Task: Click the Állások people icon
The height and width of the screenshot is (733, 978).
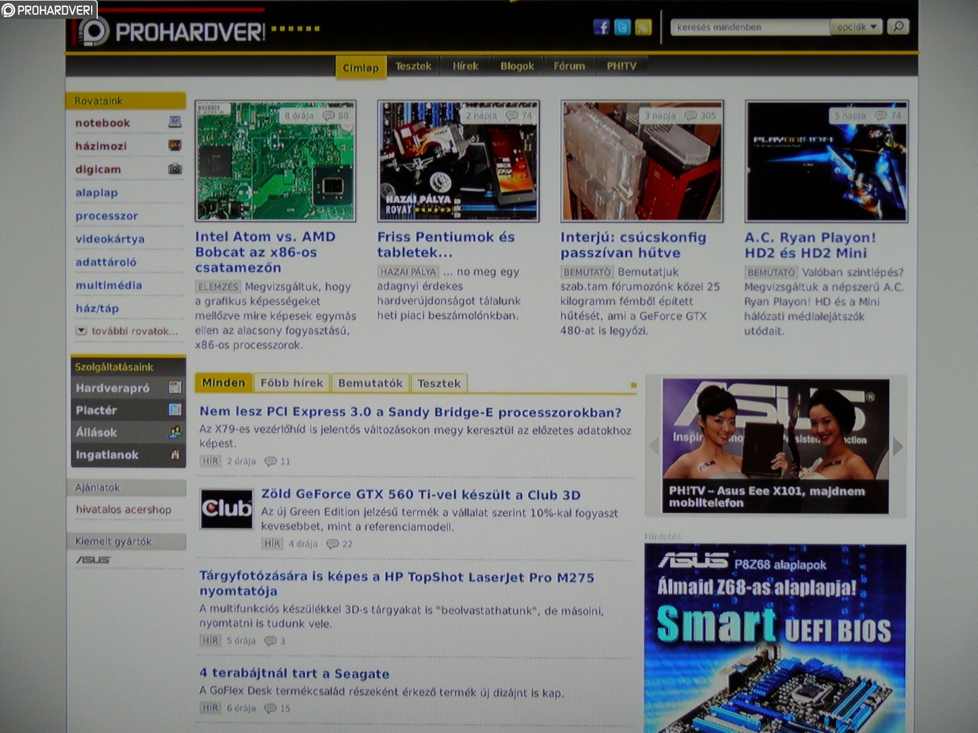Action: click(x=175, y=432)
